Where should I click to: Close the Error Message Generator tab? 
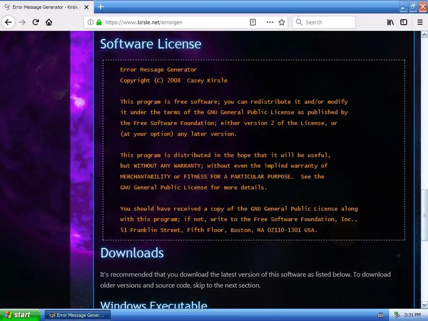(87, 7)
